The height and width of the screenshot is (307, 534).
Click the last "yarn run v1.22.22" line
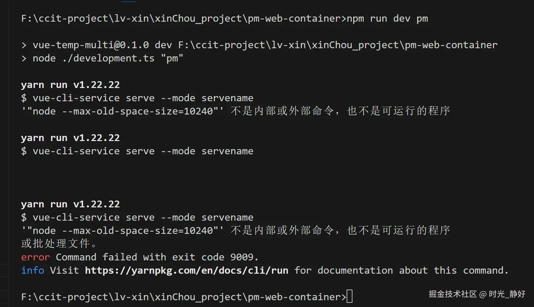click(x=70, y=204)
